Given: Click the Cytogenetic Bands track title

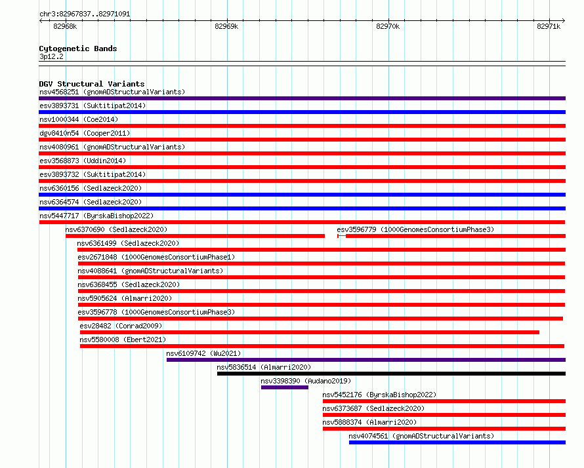Looking at the screenshot, I should click(x=78, y=49).
